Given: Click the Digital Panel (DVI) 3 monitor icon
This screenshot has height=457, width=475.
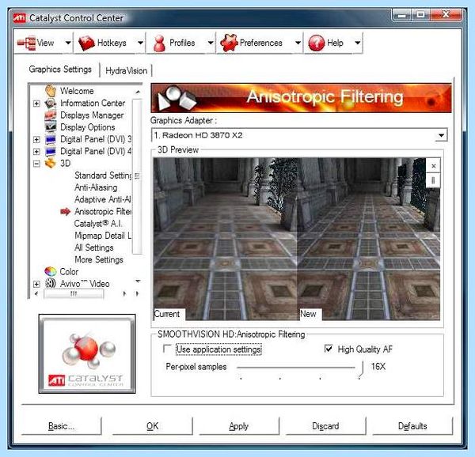Looking at the screenshot, I should pyautogui.click(x=51, y=139).
